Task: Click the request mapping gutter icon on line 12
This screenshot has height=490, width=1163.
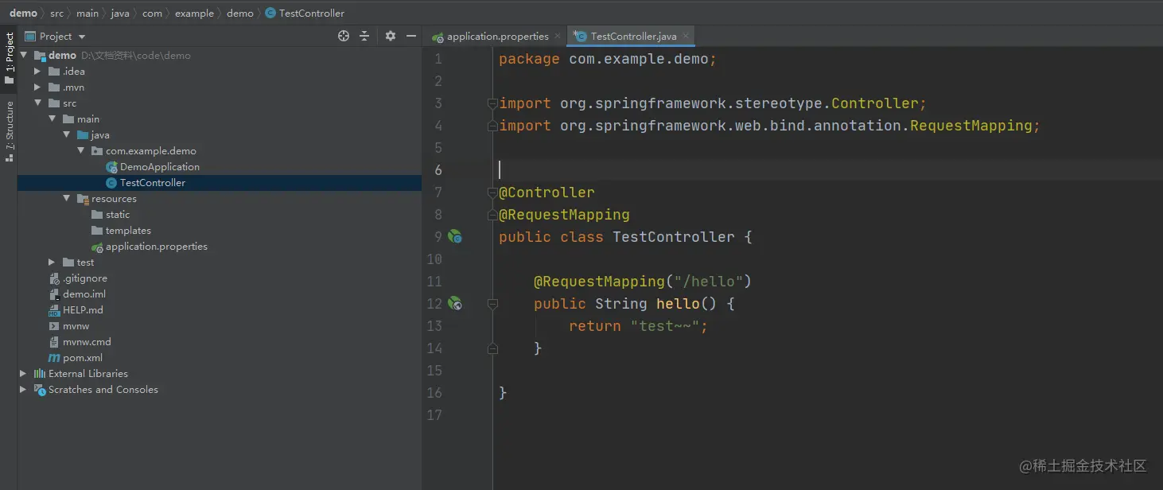Action: tap(455, 303)
